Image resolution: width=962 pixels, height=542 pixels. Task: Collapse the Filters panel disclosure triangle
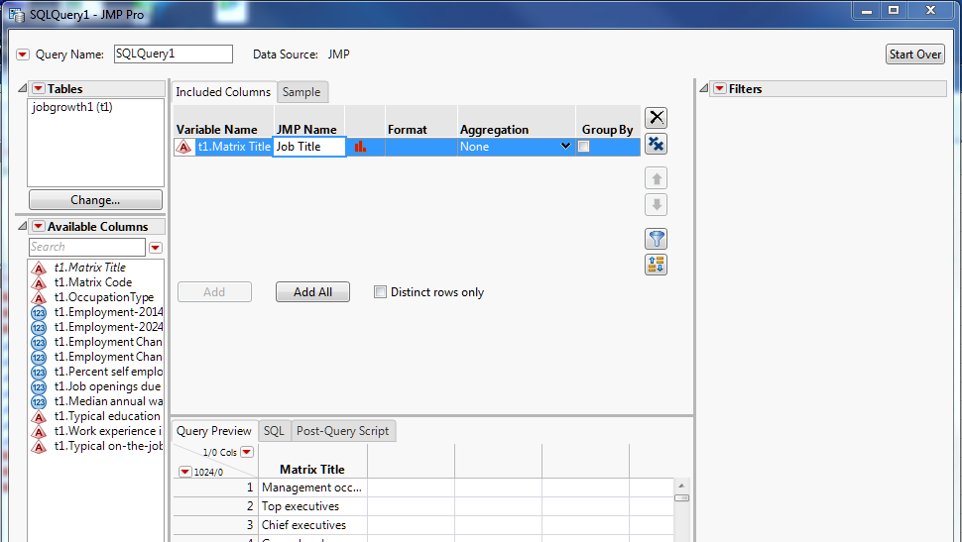(x=704, y=88)
